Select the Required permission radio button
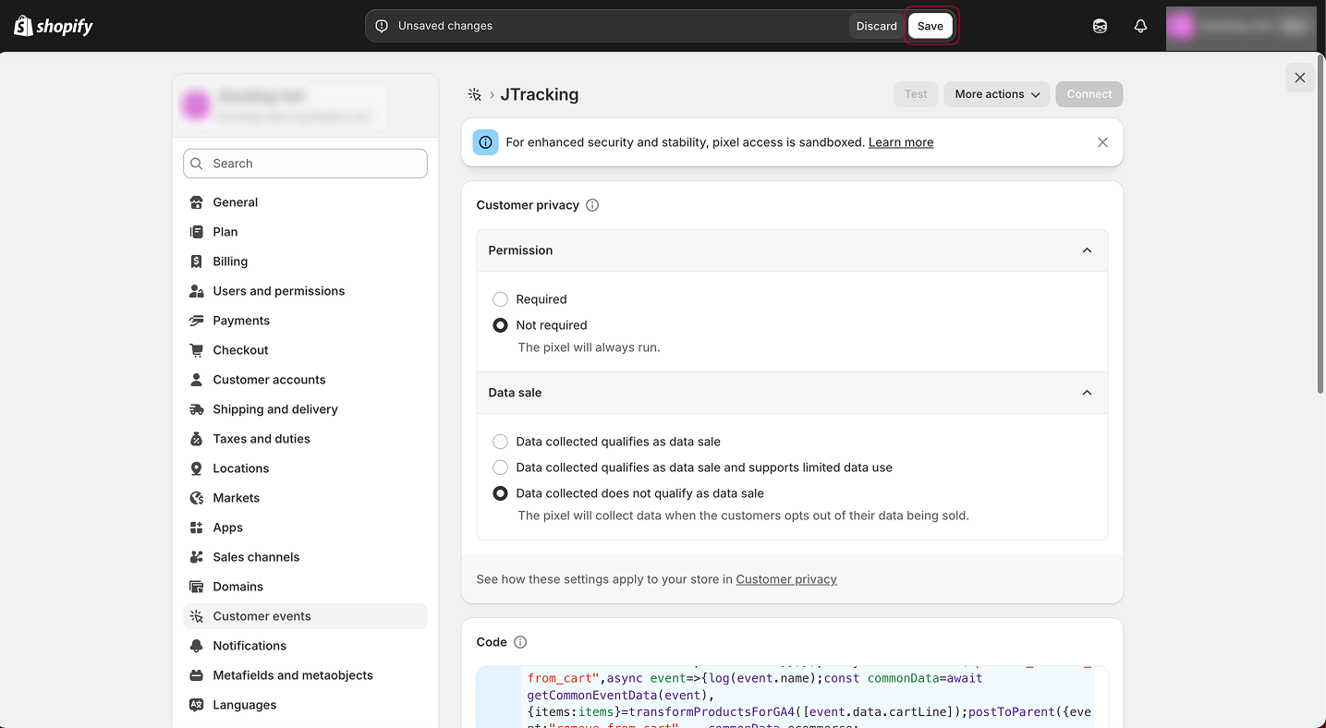The width and height of the screenshot is (1326, 728). point(500,299)
